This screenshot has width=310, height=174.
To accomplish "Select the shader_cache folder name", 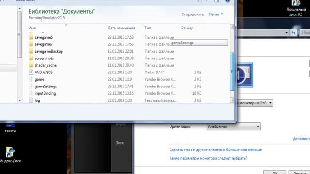I will [46, 65].
